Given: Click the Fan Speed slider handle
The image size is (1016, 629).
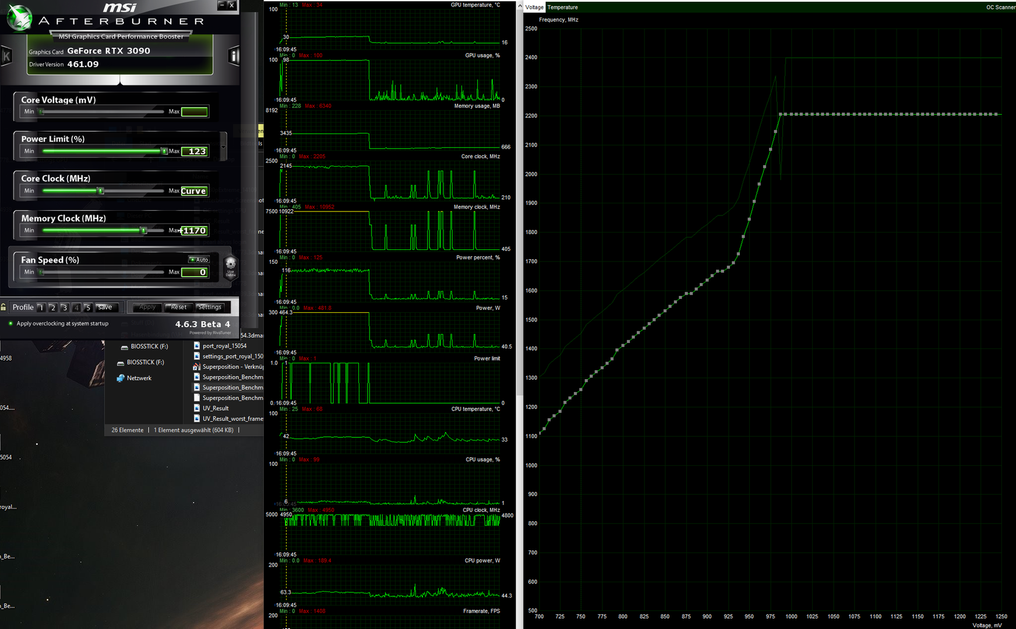Looking at the screenshot, I should coord(41,272).
